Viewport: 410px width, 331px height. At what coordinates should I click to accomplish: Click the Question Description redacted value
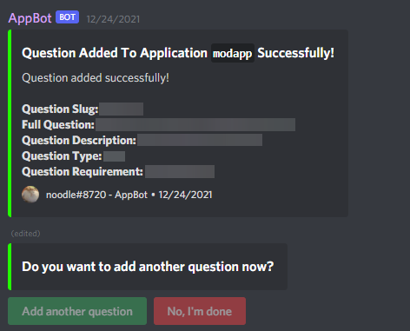point(200,140)
